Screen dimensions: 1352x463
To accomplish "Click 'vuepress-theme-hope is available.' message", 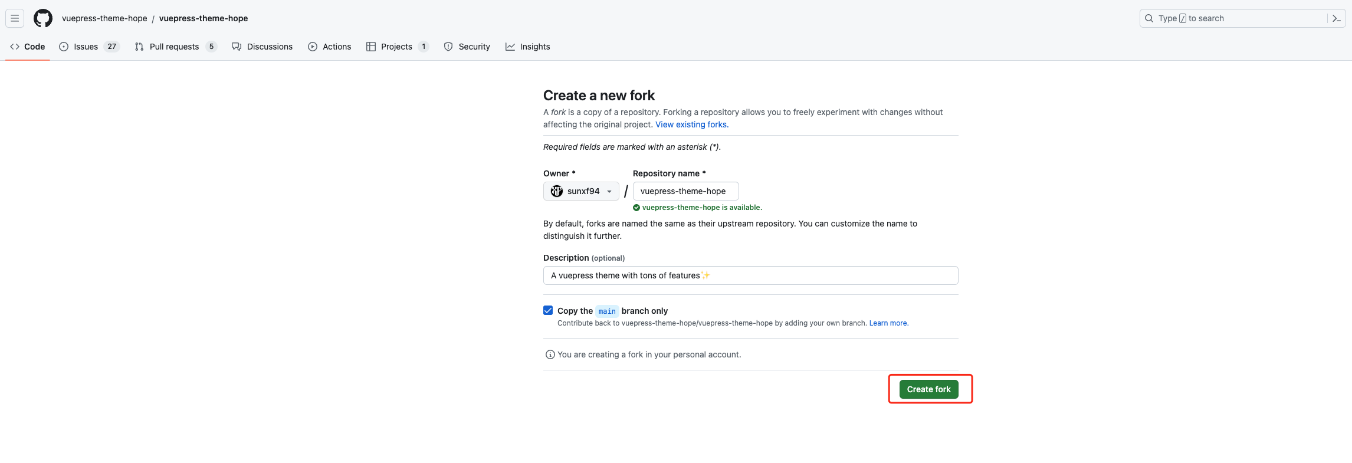I will click(702, 208).
